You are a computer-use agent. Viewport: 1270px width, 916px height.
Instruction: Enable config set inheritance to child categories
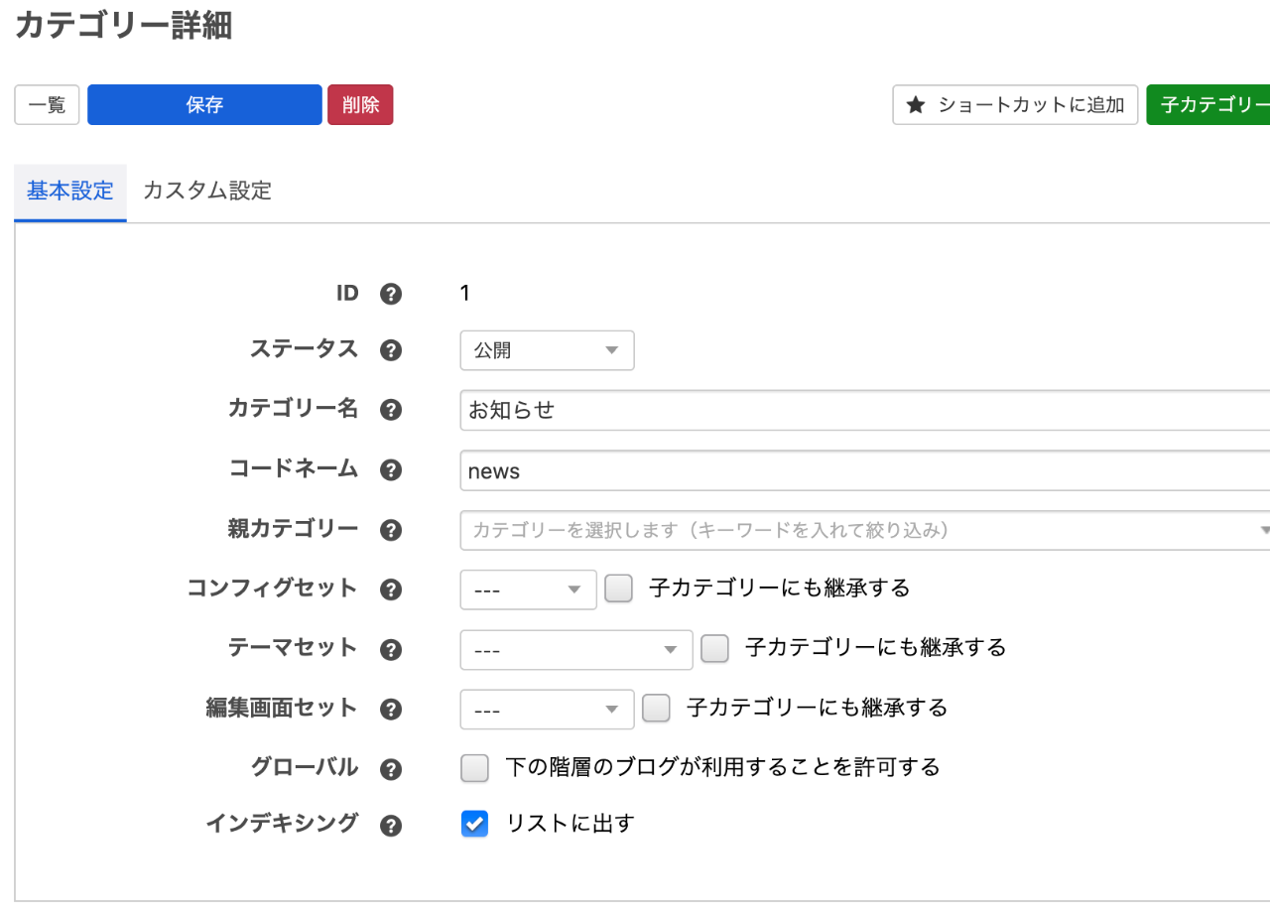pyautogui.click(x=619, y=589)
